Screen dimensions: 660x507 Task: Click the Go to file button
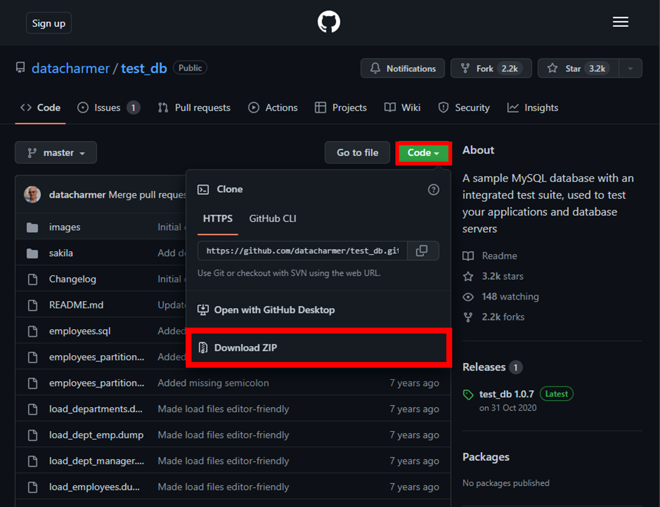(357, 153)
